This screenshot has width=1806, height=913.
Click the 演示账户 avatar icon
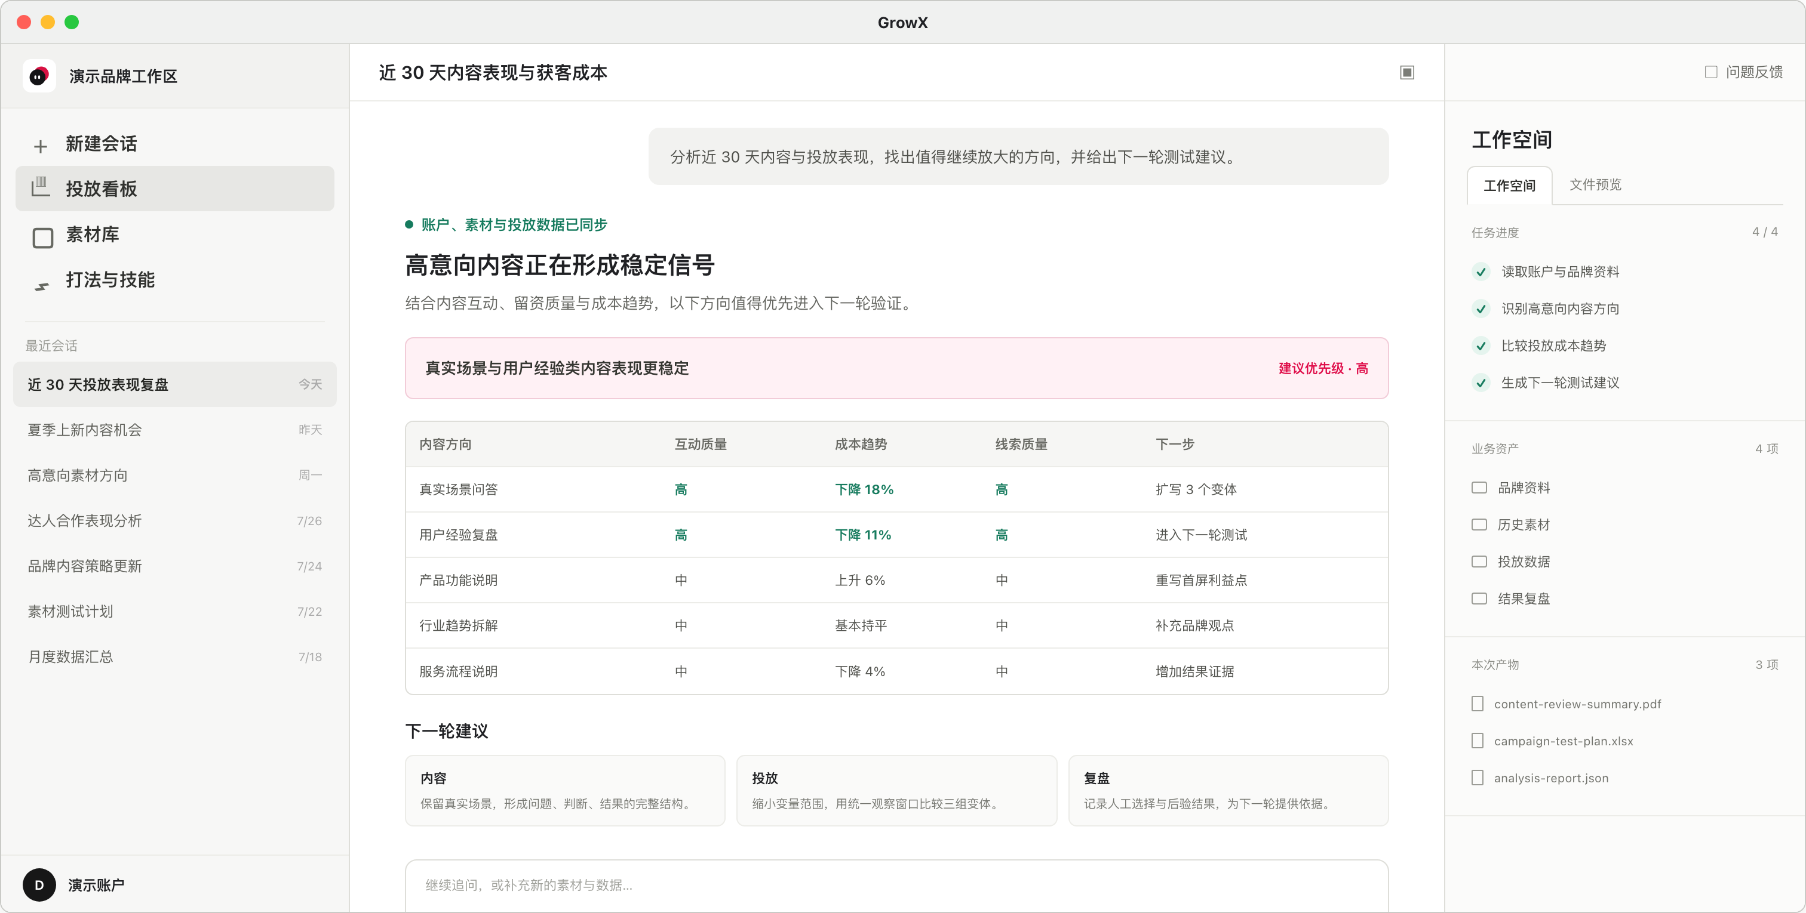pos(39,884)
